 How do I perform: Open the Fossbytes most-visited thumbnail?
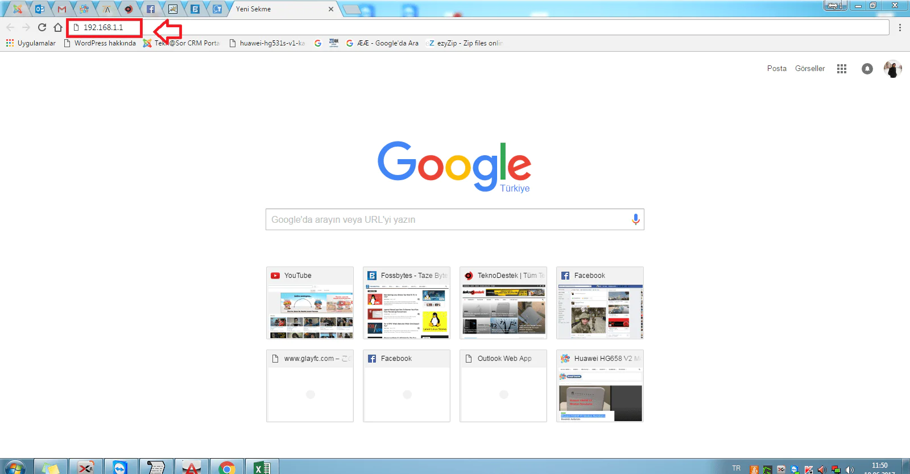click(407, 303)
